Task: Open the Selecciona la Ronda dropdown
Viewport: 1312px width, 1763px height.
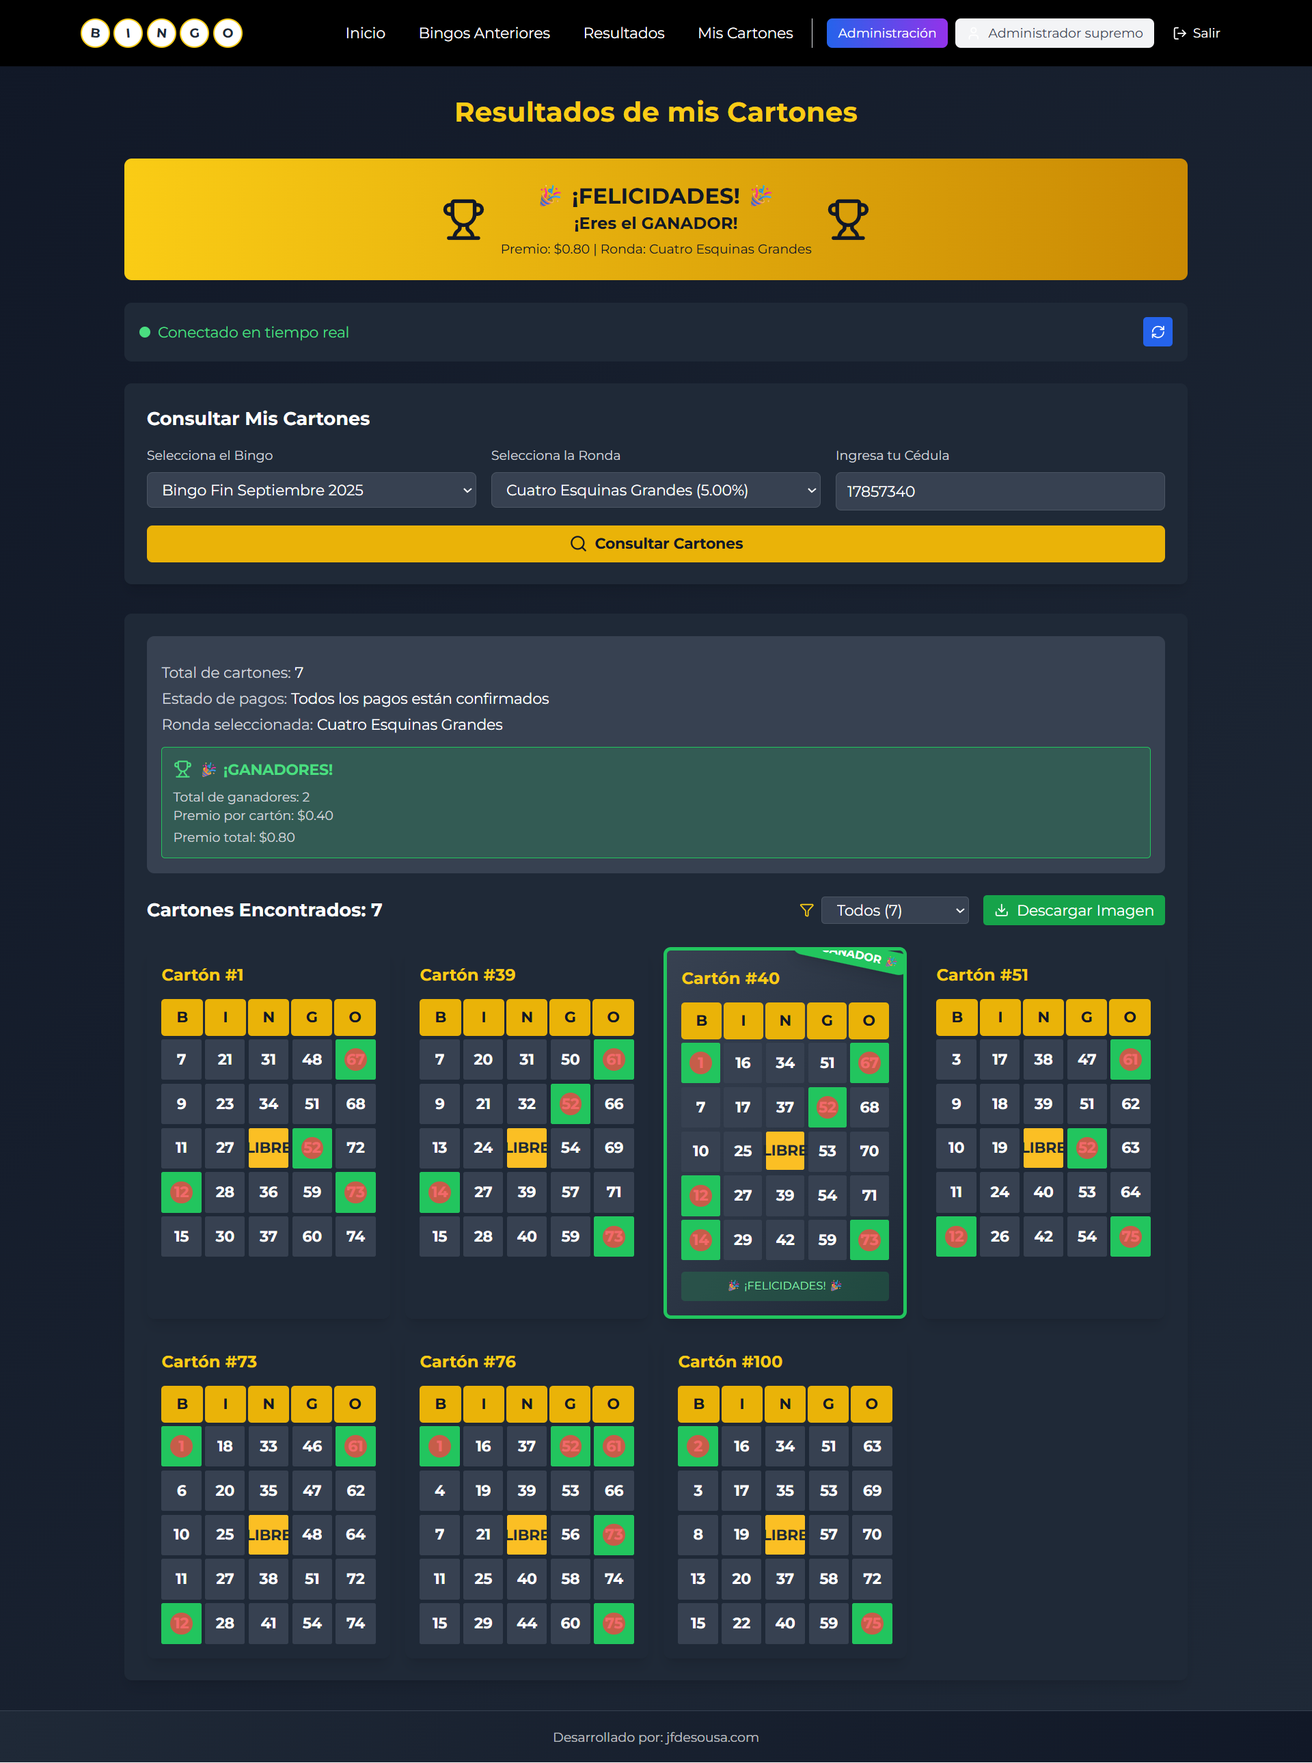Action: (655, 490)
